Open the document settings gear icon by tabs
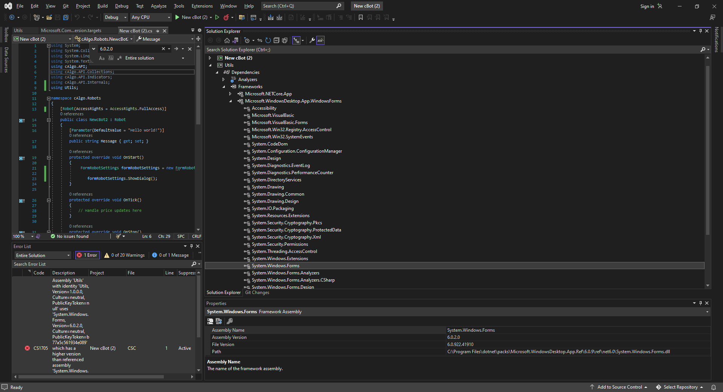This screenshot has width=723, height=392. click(200, 31)
